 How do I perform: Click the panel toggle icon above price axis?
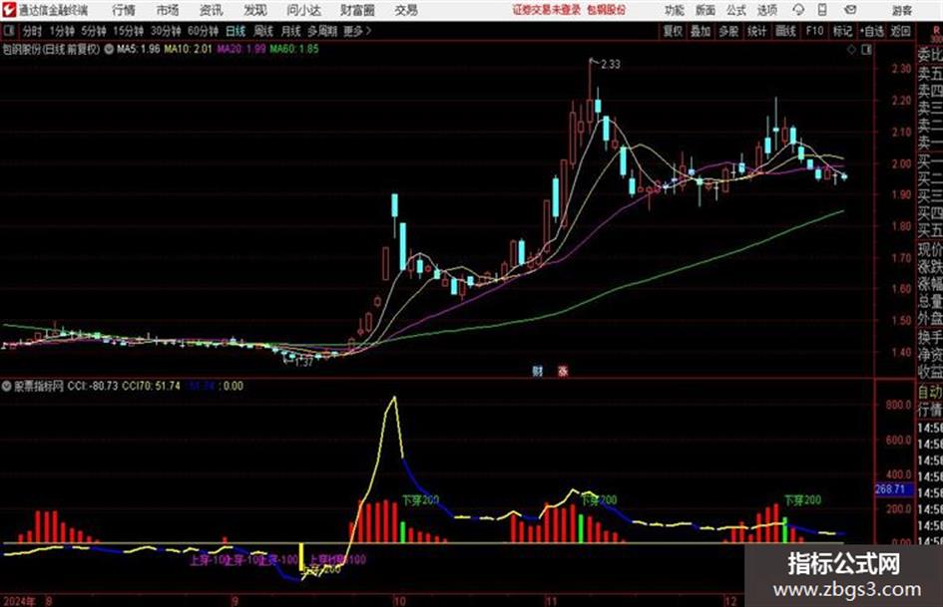click(866, 50)
